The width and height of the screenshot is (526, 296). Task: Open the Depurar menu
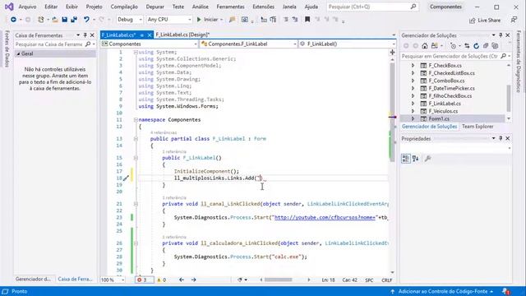[155, 7]
